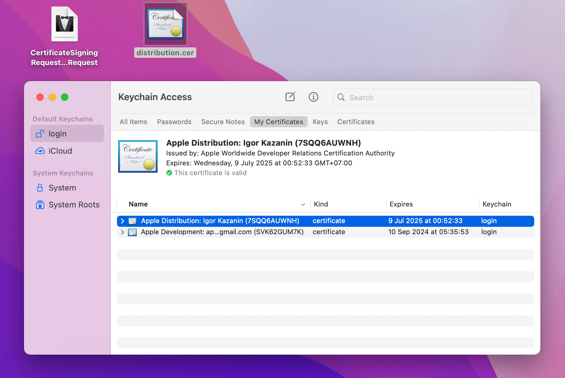Click the This certificate is valid text
The image size is (565, 378).
coord(210,173)
